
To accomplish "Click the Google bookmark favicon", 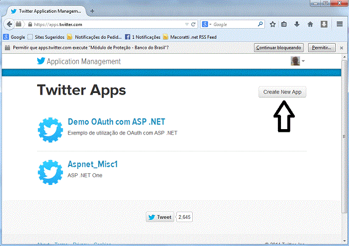I will (x=6, y=37).
